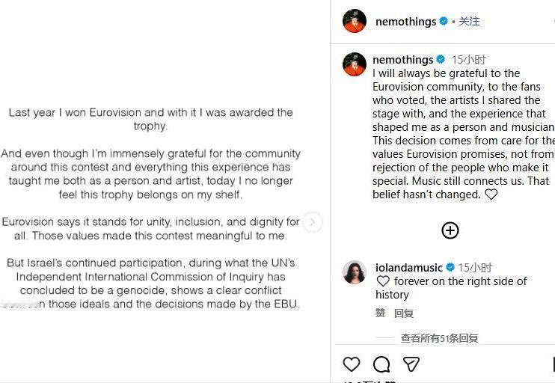This screenshot has width=555, height=383.
Task: Click the nemothings username above the caption
Action: click(402, 60)
